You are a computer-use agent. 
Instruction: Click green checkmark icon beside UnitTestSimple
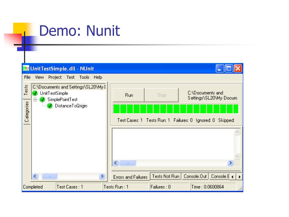point(35,93)
